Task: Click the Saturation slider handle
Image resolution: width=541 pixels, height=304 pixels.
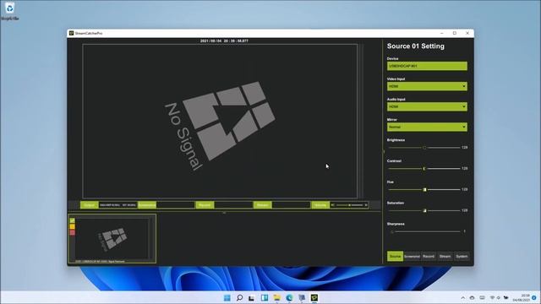Action: pyautogui.click(x=424, y=210)
